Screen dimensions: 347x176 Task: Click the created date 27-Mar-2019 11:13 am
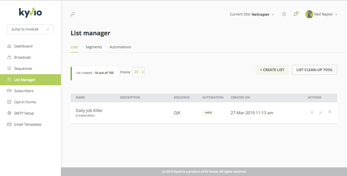[252, 113]
